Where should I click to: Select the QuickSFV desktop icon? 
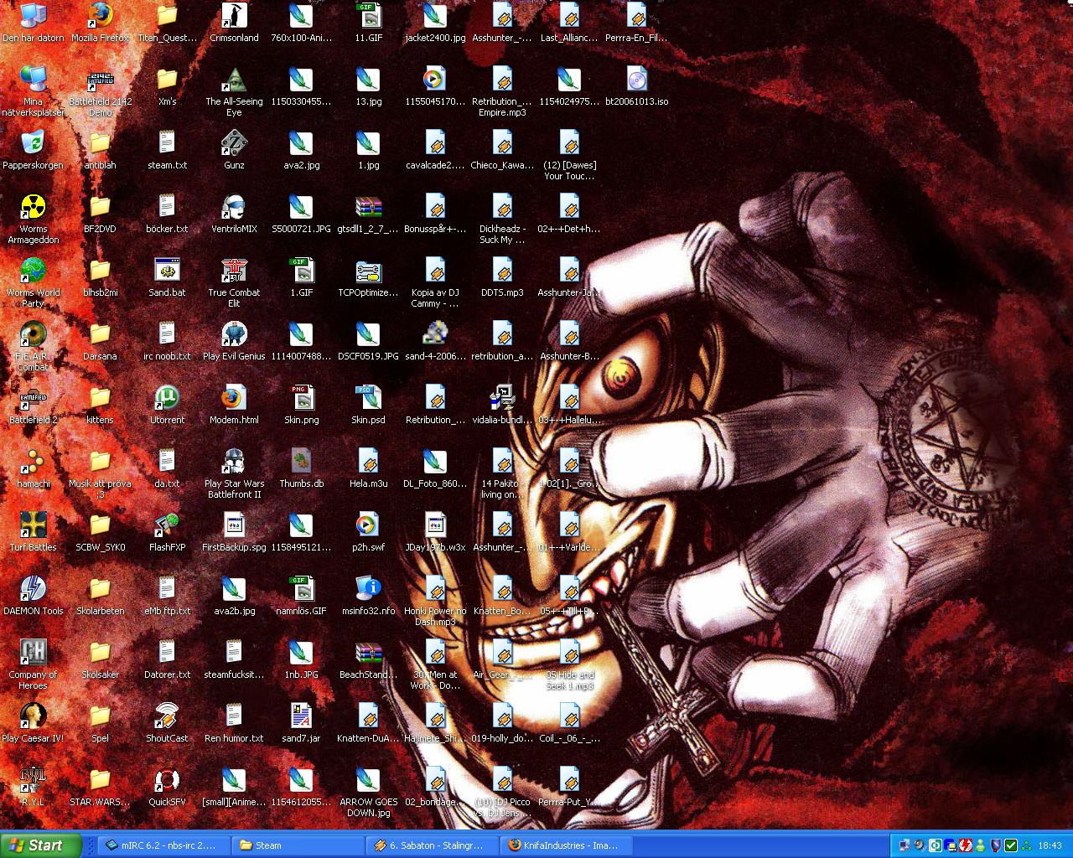[x=167, y=781]
